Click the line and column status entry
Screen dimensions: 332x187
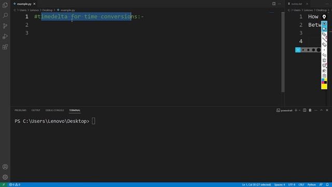(x=256, y=185)
